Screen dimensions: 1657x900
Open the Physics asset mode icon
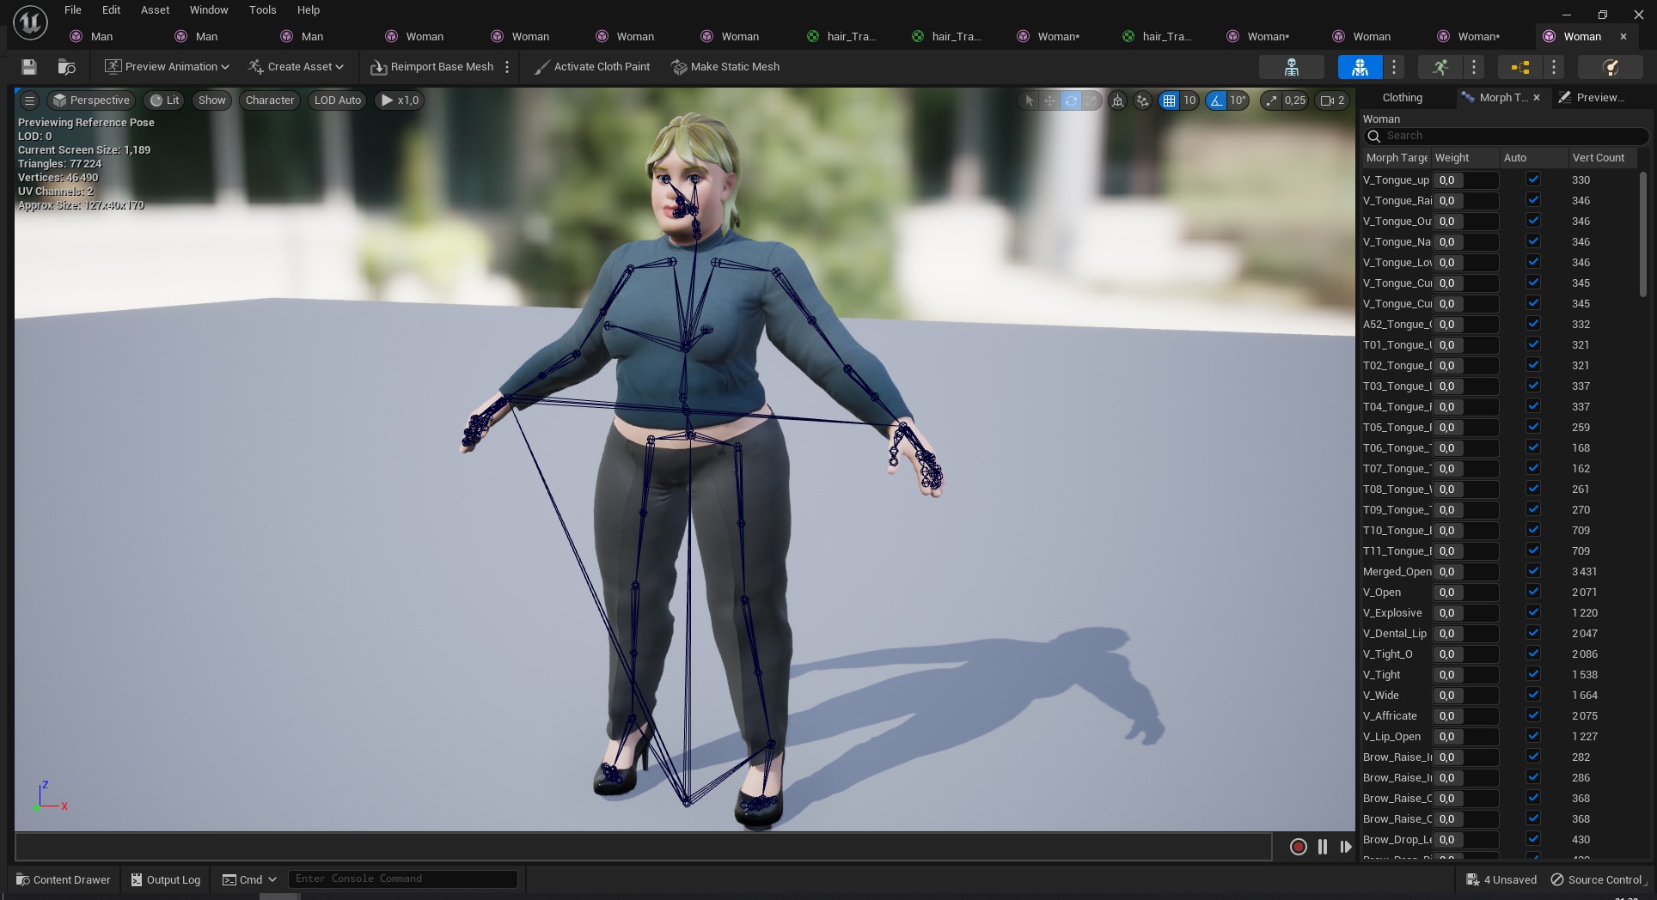[x=1611, y=67]
